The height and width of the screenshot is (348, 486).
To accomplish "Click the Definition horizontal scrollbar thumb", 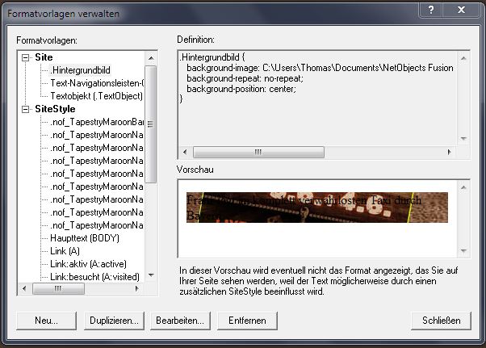I will (x=258, y=152).
